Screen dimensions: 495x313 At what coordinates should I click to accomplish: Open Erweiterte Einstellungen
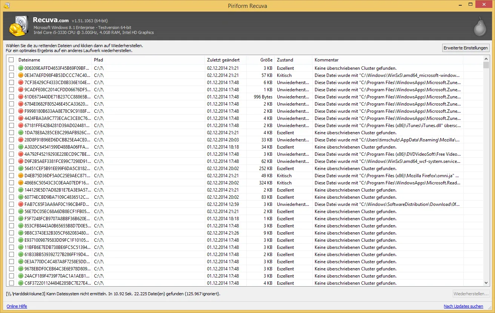466,48
